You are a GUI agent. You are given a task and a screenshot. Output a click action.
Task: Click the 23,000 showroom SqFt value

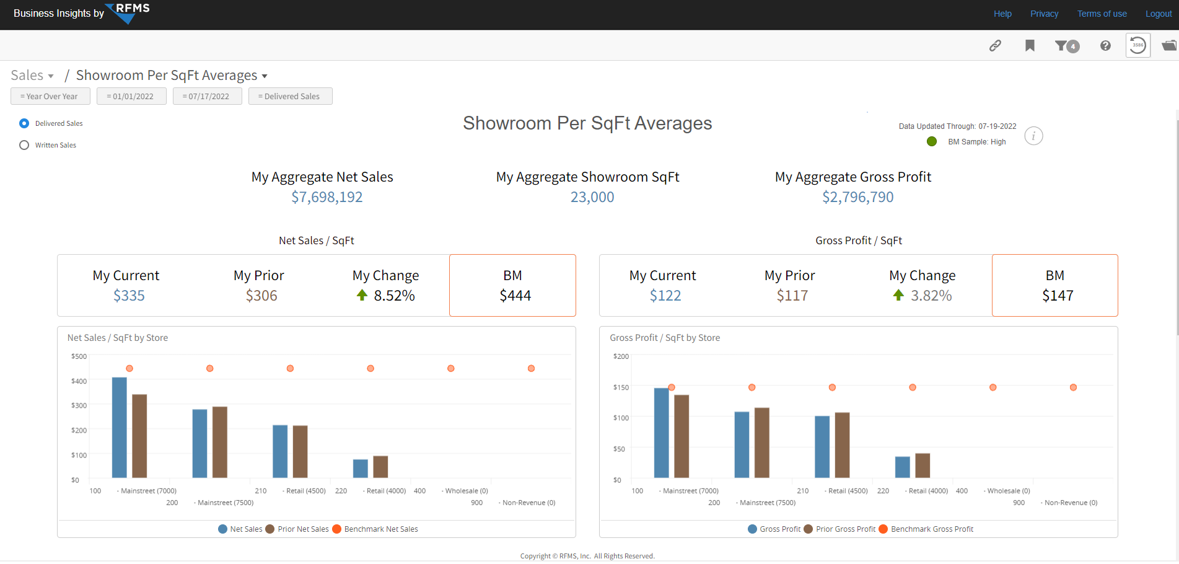[592, 197]
